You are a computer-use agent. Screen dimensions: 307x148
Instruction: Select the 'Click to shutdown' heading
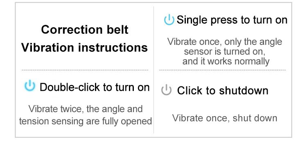223,91
